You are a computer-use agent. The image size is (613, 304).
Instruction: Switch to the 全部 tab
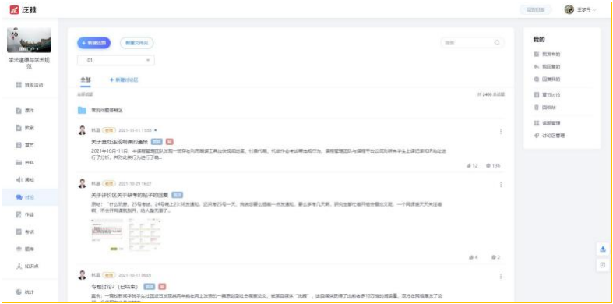tap(86, 80)
